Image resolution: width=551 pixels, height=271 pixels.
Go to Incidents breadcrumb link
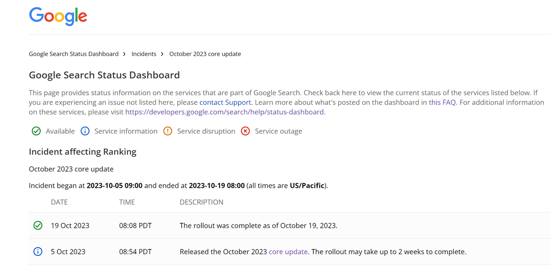click(x=144, y=54)
